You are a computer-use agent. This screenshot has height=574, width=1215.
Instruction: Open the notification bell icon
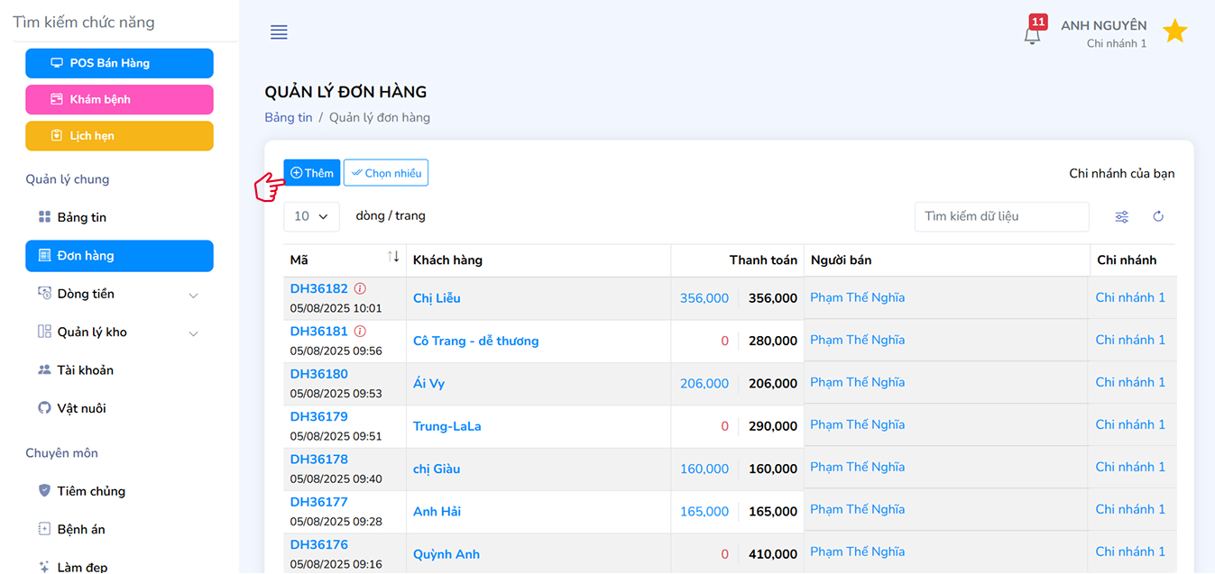tap(1032, 34)
